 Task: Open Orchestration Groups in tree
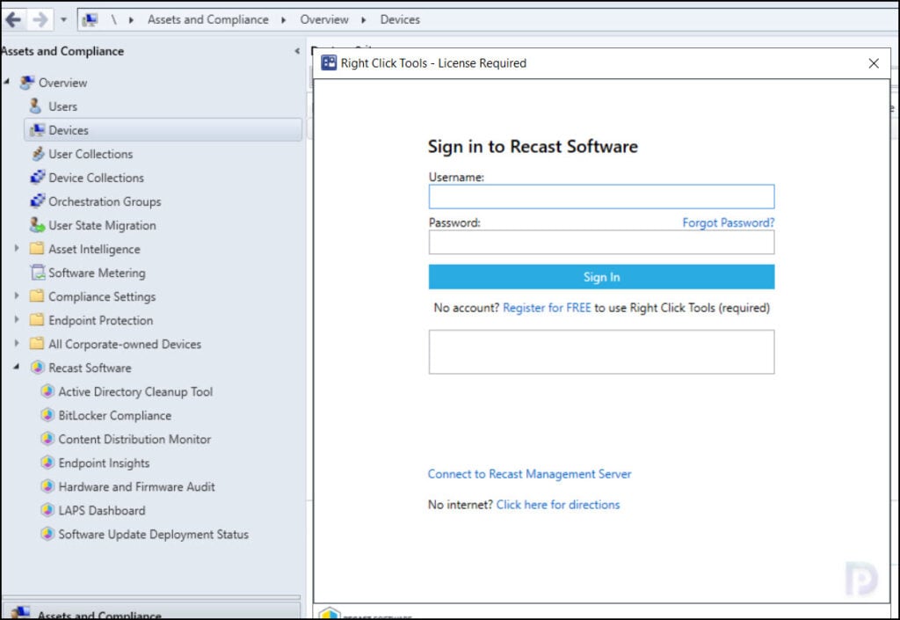105,201
